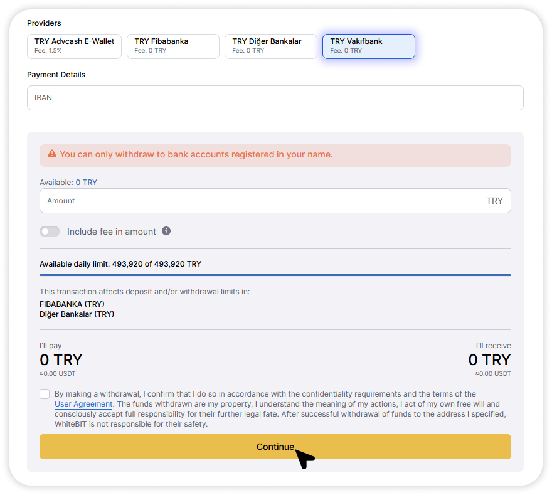The width and height of the screenshot is (552, 495).
Task: Click the 'Diğer Bankalar (TRY)' limit entry
Action: pyautogui.click(x=77, y=314)
